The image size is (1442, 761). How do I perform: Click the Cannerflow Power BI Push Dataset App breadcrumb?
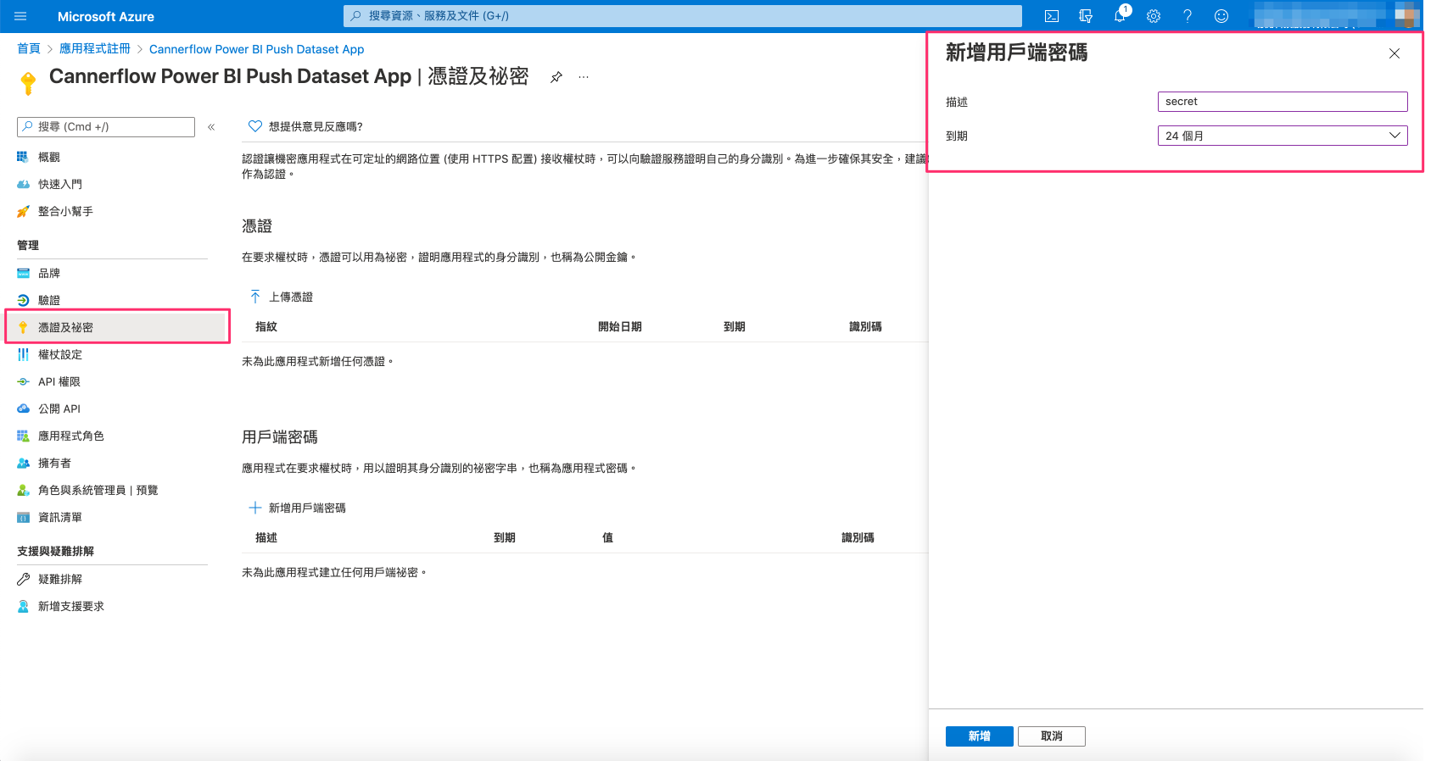(x=256, y=49)
